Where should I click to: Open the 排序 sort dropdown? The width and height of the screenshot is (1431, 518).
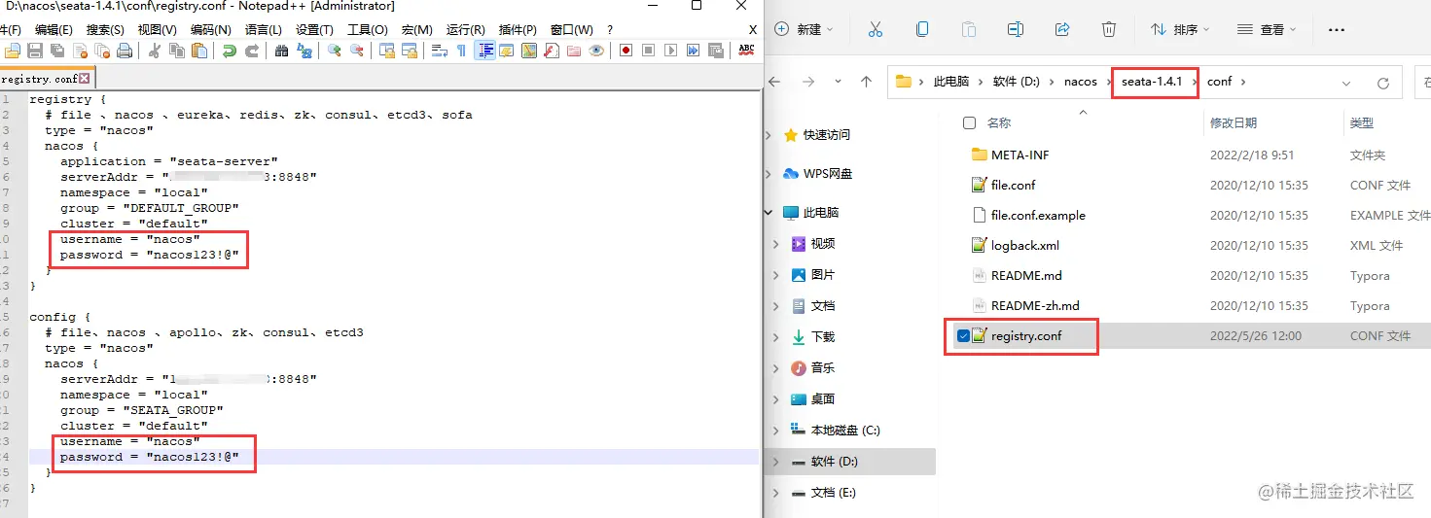pyautogui.click(x=1179, y=29)
